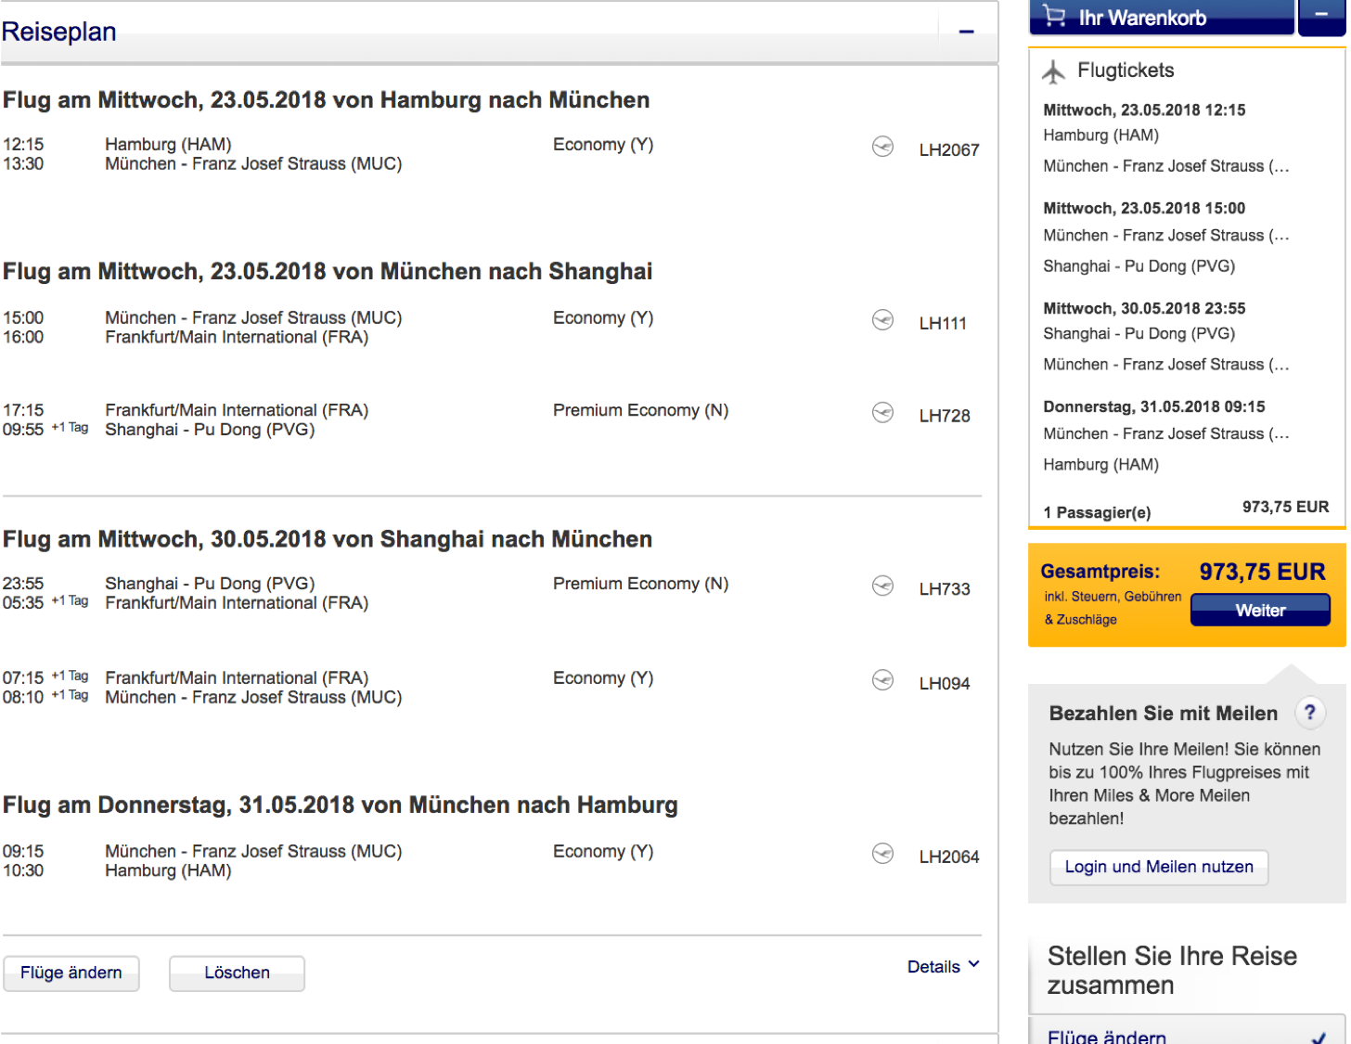Expand the Details chevron link

tap(944, 966)
